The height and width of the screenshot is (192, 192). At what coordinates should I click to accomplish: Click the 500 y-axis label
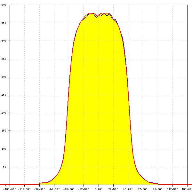[x=4, y=5]
